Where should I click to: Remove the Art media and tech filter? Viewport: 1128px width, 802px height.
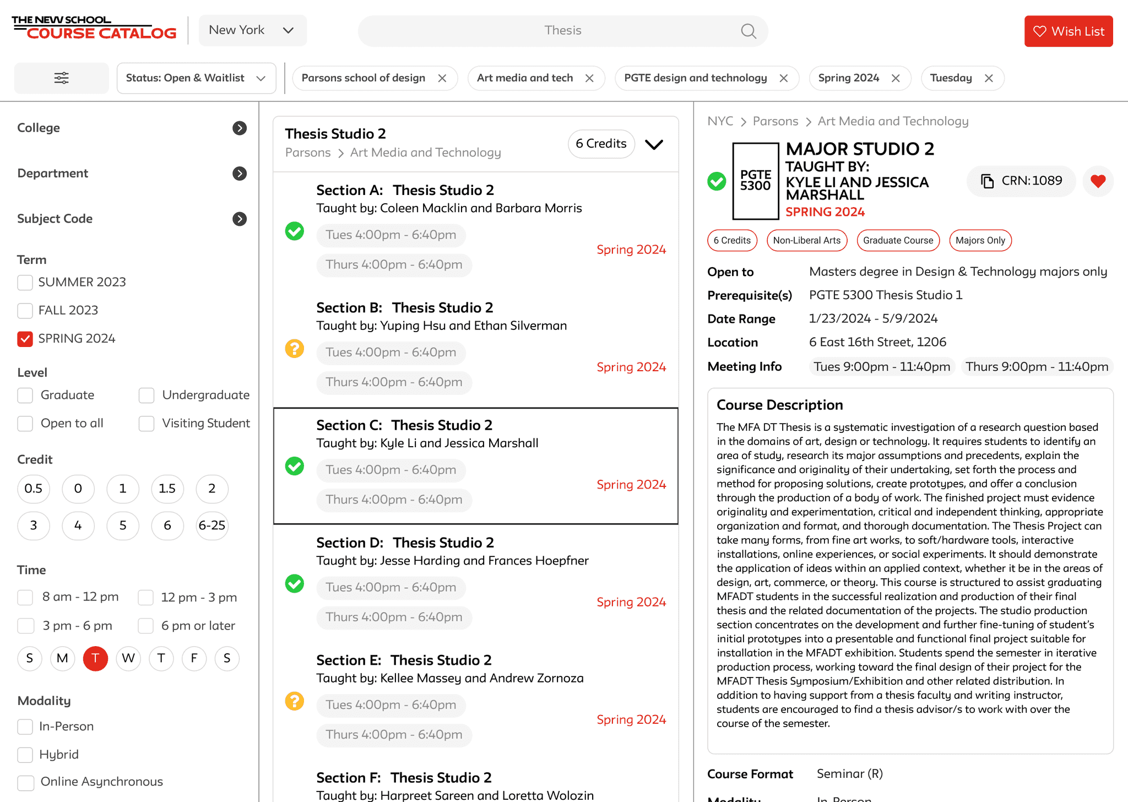coord(589,78)
